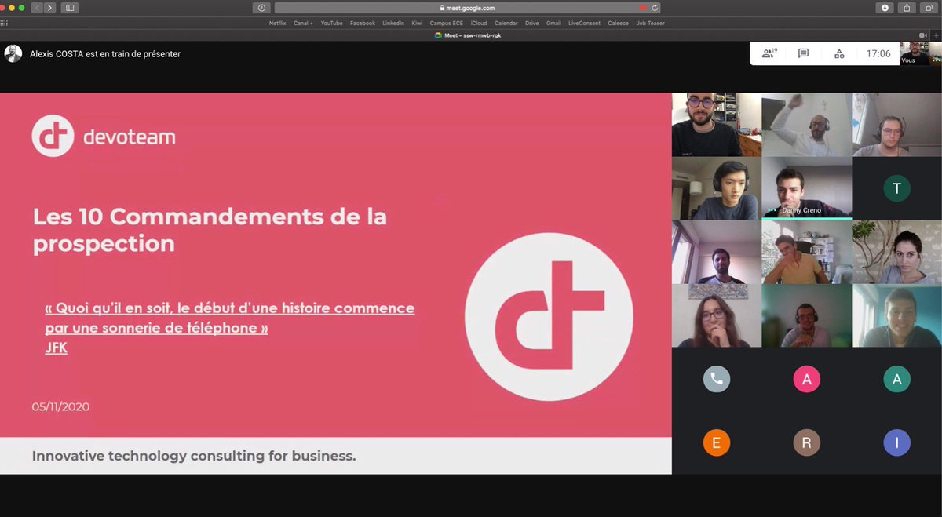Viewport: 942px width, 517px height.
Task: Open the Meet chat panel
Action: point(802,53)
